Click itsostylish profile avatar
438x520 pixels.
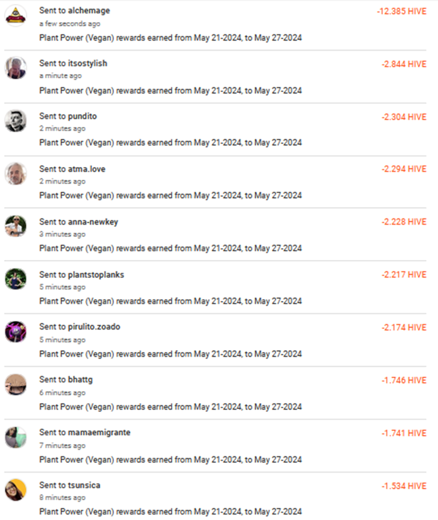coord(15,68)
